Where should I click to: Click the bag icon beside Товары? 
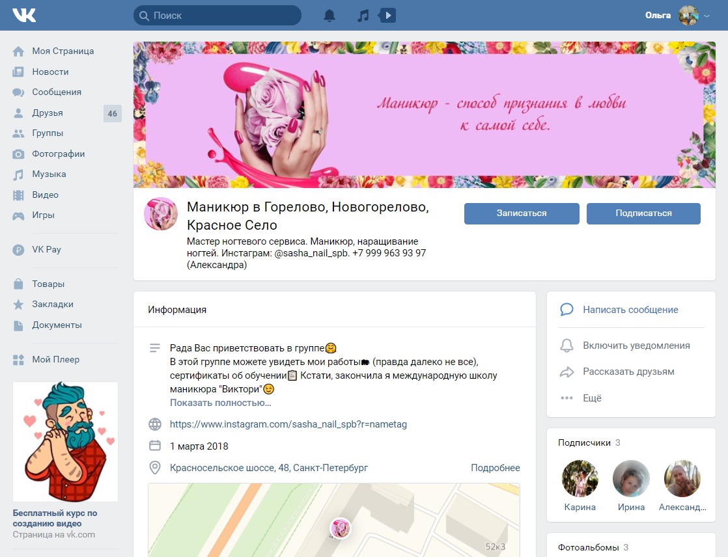[x=18, y=284]
